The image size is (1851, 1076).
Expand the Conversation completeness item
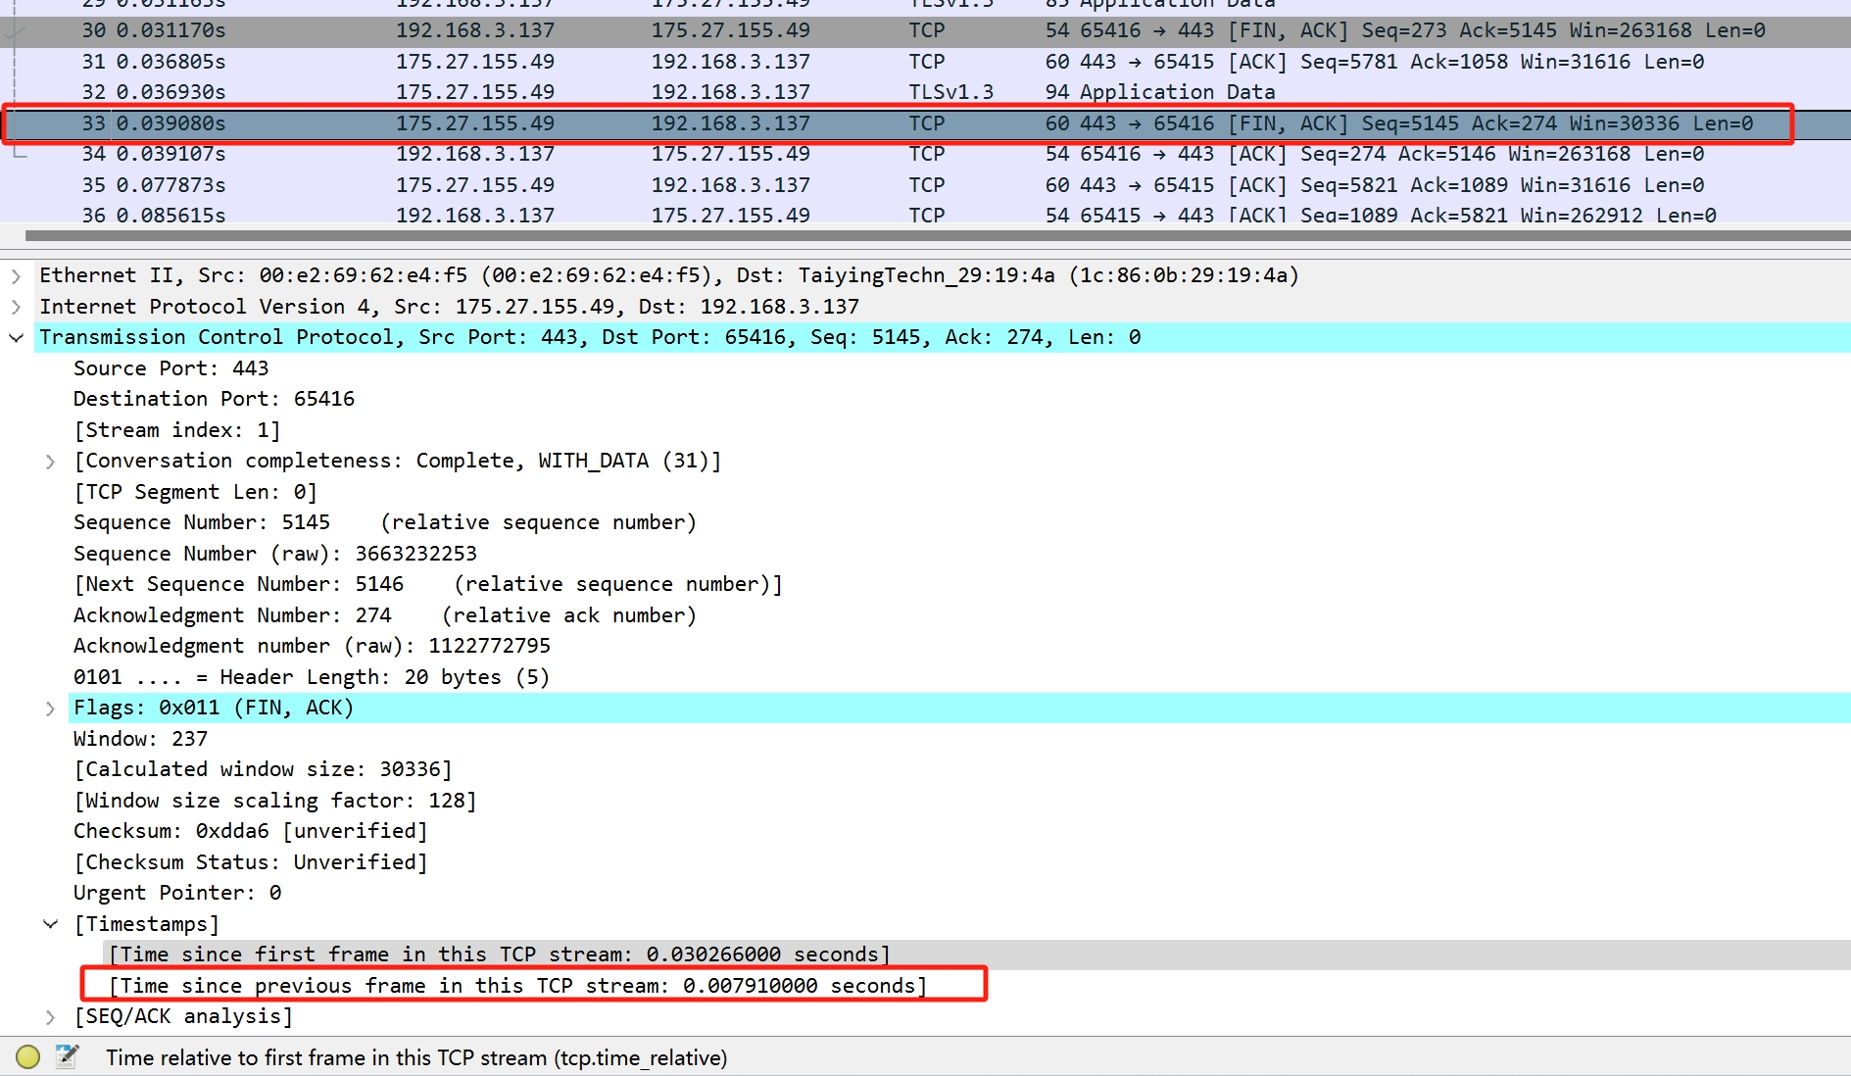coord(50,462)
